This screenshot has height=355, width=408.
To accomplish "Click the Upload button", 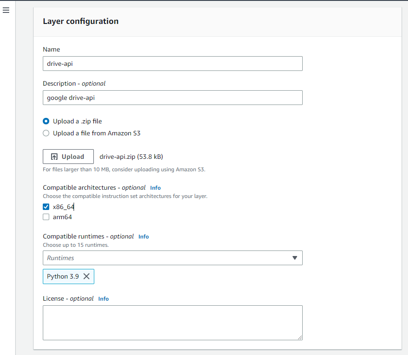I will [x=68, y=156].
